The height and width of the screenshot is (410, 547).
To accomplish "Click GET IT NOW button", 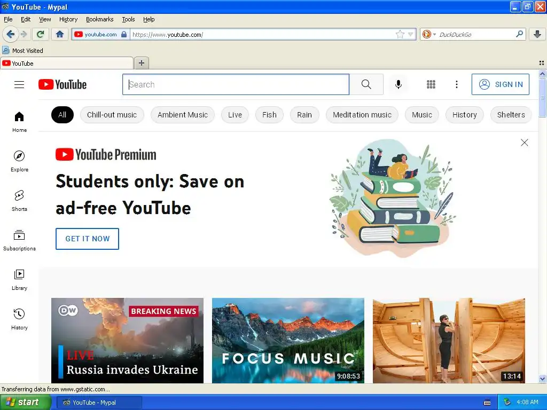I will pos(87,239).
